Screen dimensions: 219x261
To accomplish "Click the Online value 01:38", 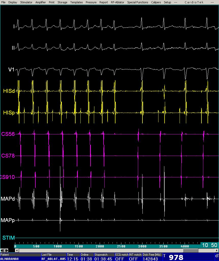I will [86, 259].
